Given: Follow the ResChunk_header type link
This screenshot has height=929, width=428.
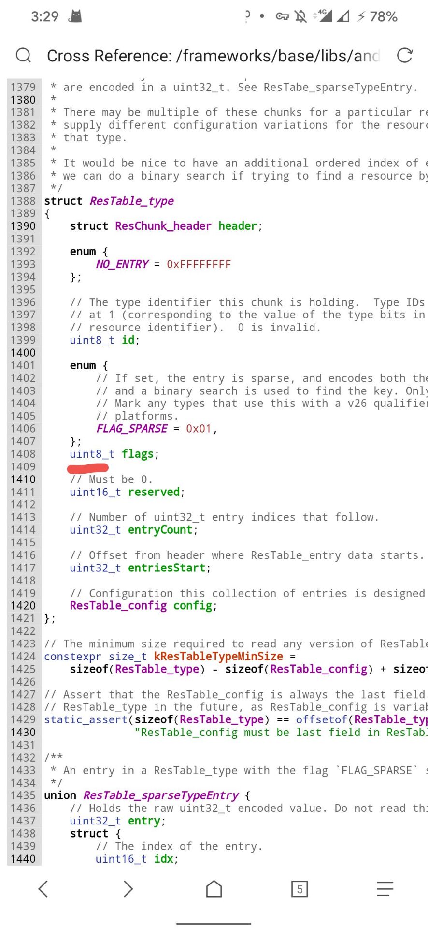Looking at the screenshot, I should pyautogui.click(x=163, y=226).
